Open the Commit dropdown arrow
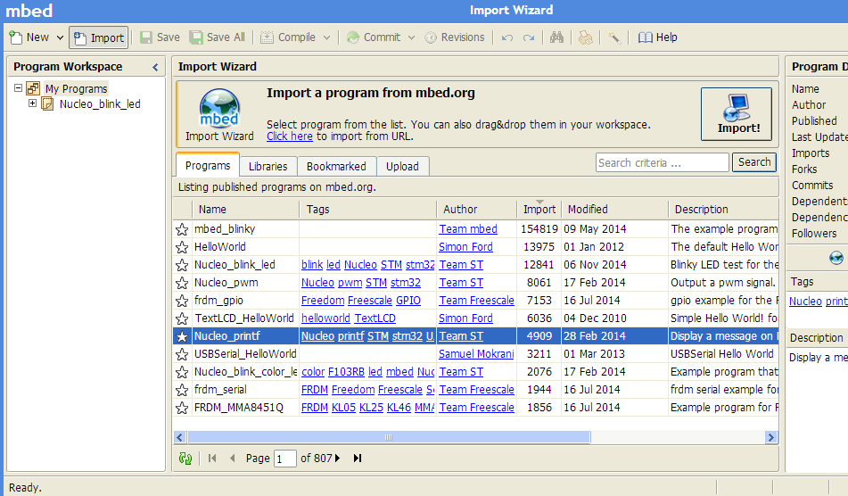The image size is (848, 496). tap(412, 37)
